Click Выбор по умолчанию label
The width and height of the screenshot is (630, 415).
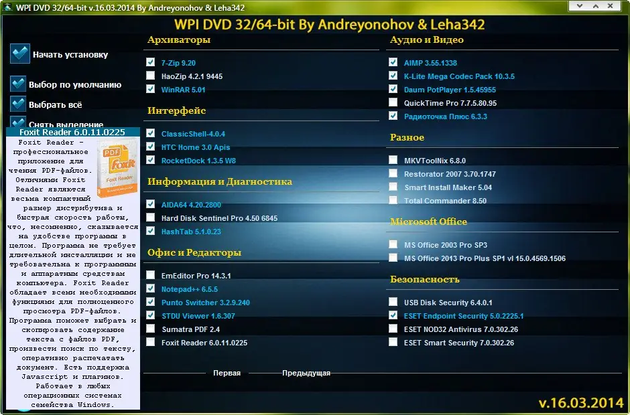pyautogui.click(x=75, y=85)
